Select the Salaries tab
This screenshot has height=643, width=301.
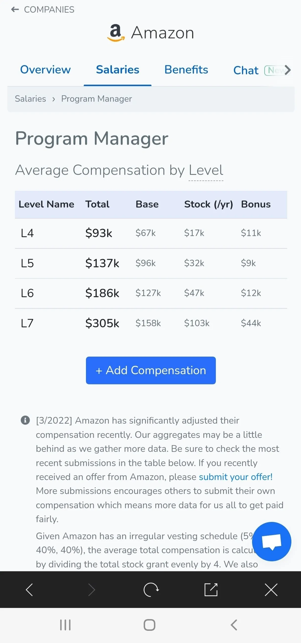click(x=117, y=70)
